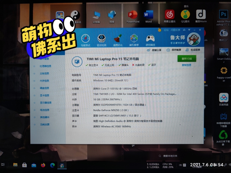231x173 pixels.
Task: Click the memory value 16 GB DDR4 2667MHz
Action: 107,99
